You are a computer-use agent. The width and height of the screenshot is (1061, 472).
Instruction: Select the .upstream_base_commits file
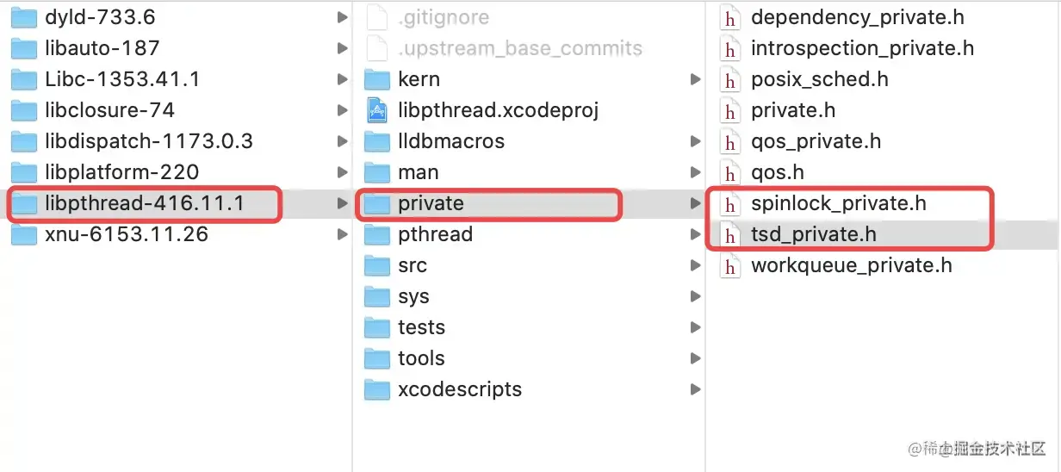click(519, 48)
